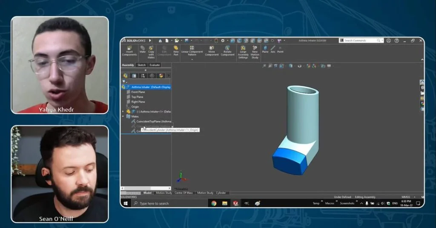Select the Front Plane in feature tree
This screenshot has height=228, width=436.
coord(138,92)
